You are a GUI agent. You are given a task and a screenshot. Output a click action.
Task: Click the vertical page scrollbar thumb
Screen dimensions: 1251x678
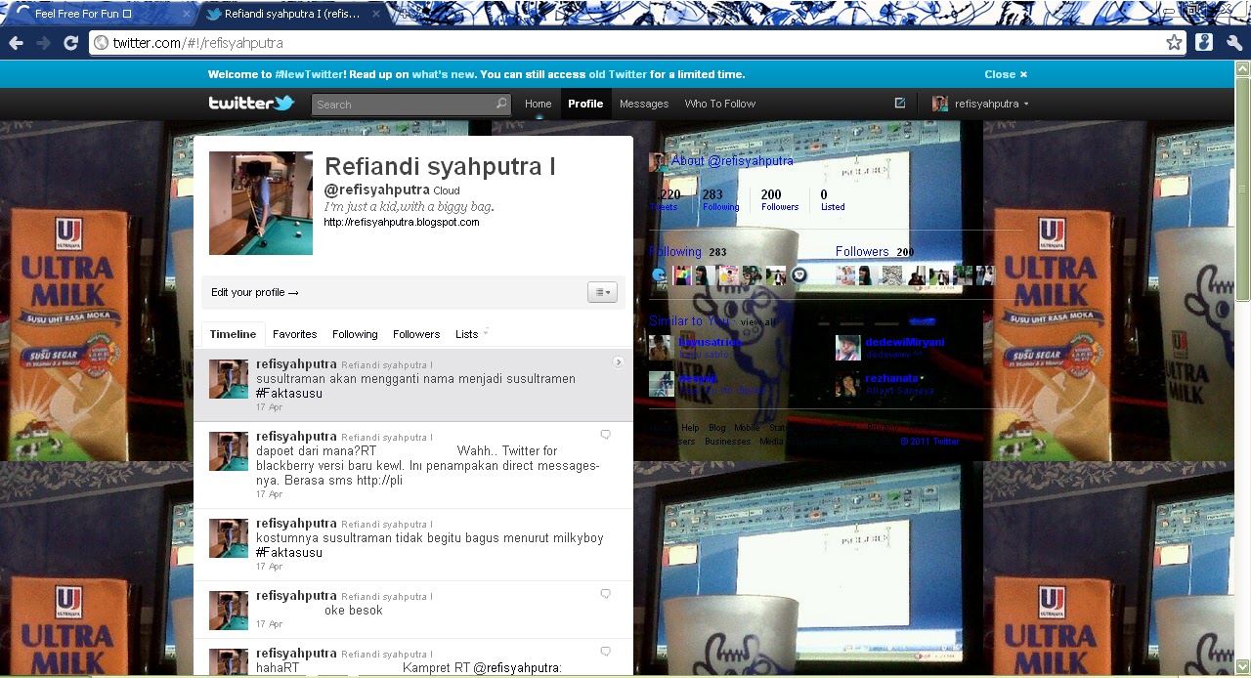1242,189
